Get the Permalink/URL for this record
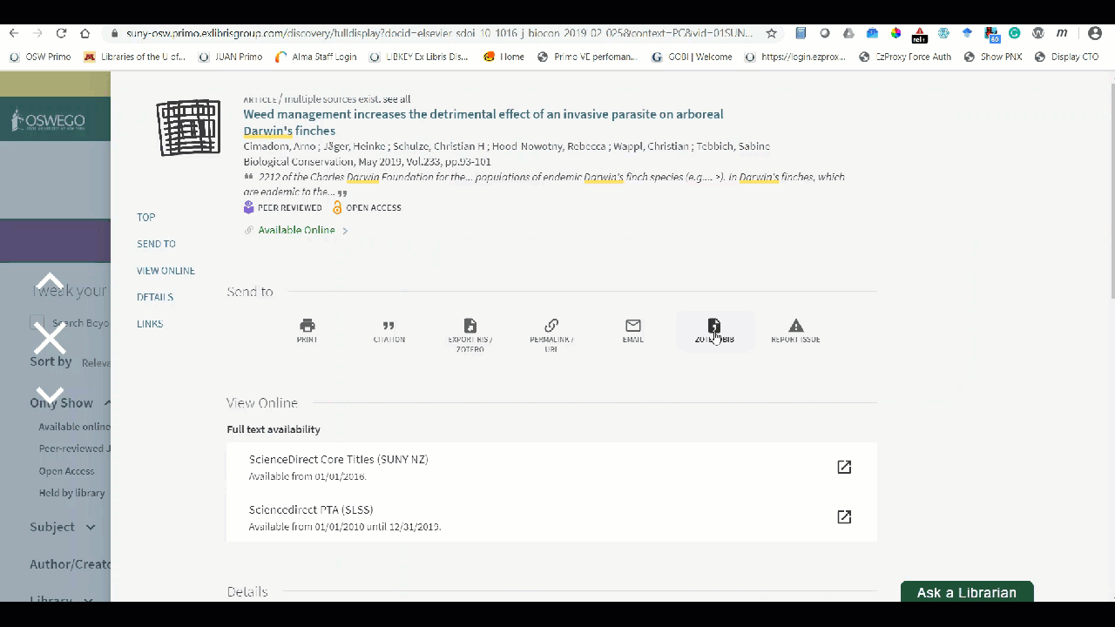The image size is (1115, 627). (x=551, y=331)
